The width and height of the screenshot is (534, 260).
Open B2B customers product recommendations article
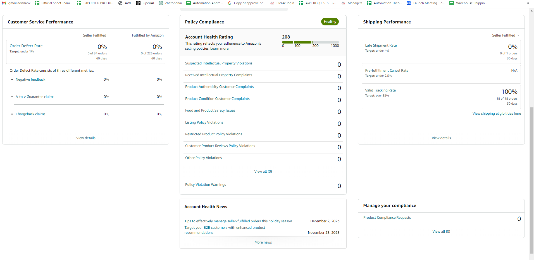[225, 230]
